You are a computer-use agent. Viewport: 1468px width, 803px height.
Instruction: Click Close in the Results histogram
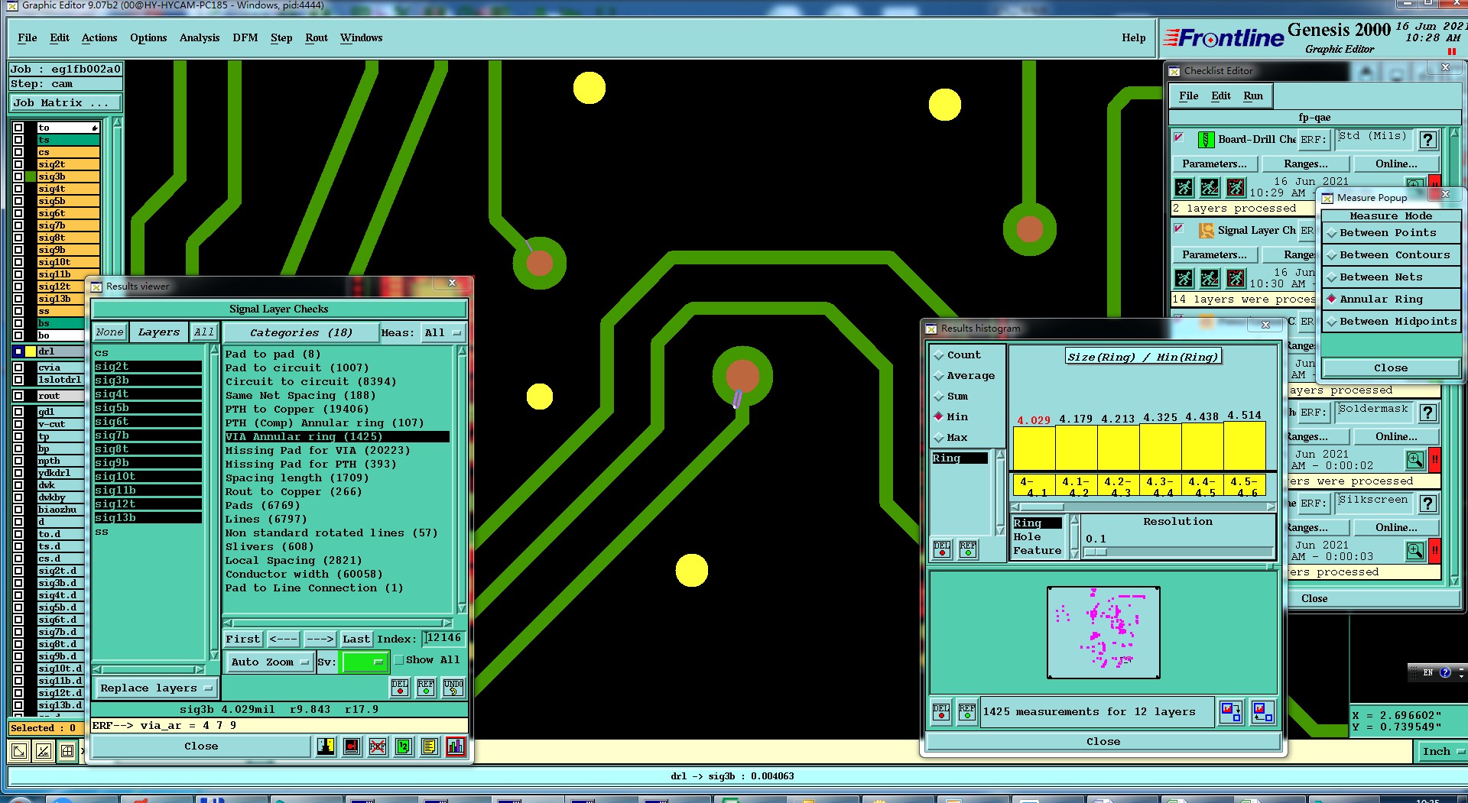(x=1103, y=742)
